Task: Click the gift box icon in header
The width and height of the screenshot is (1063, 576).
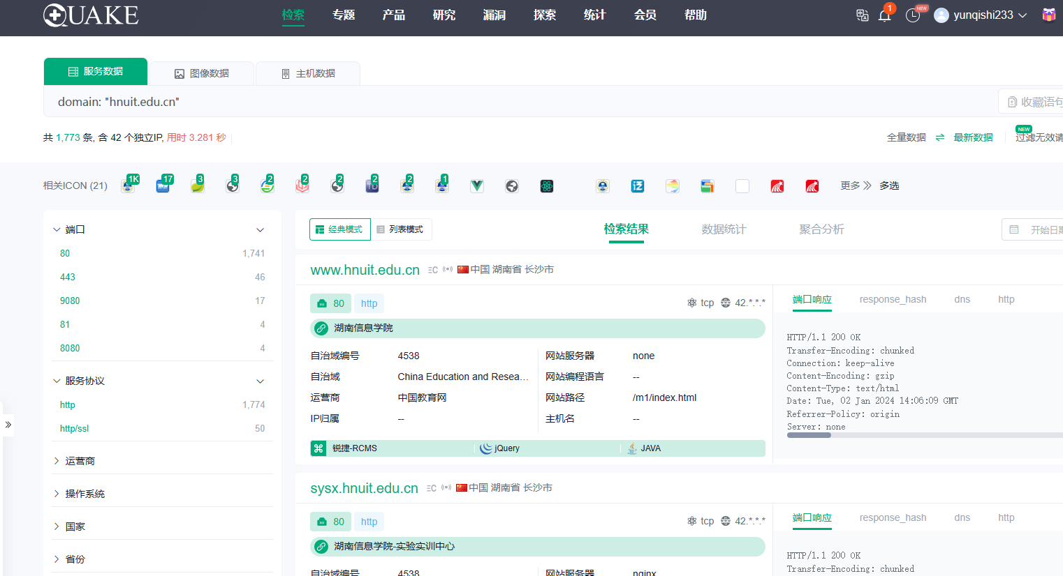Action: click(1048, 15)
